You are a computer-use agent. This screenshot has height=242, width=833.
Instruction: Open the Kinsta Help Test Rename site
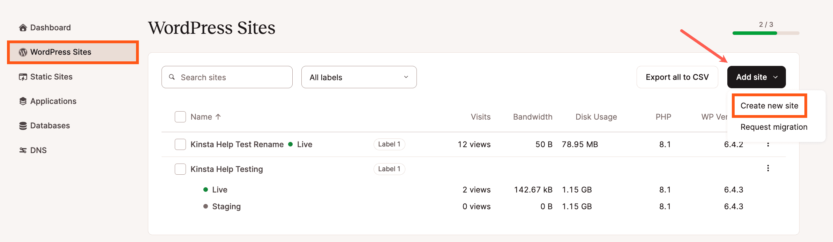click(237, 144)
